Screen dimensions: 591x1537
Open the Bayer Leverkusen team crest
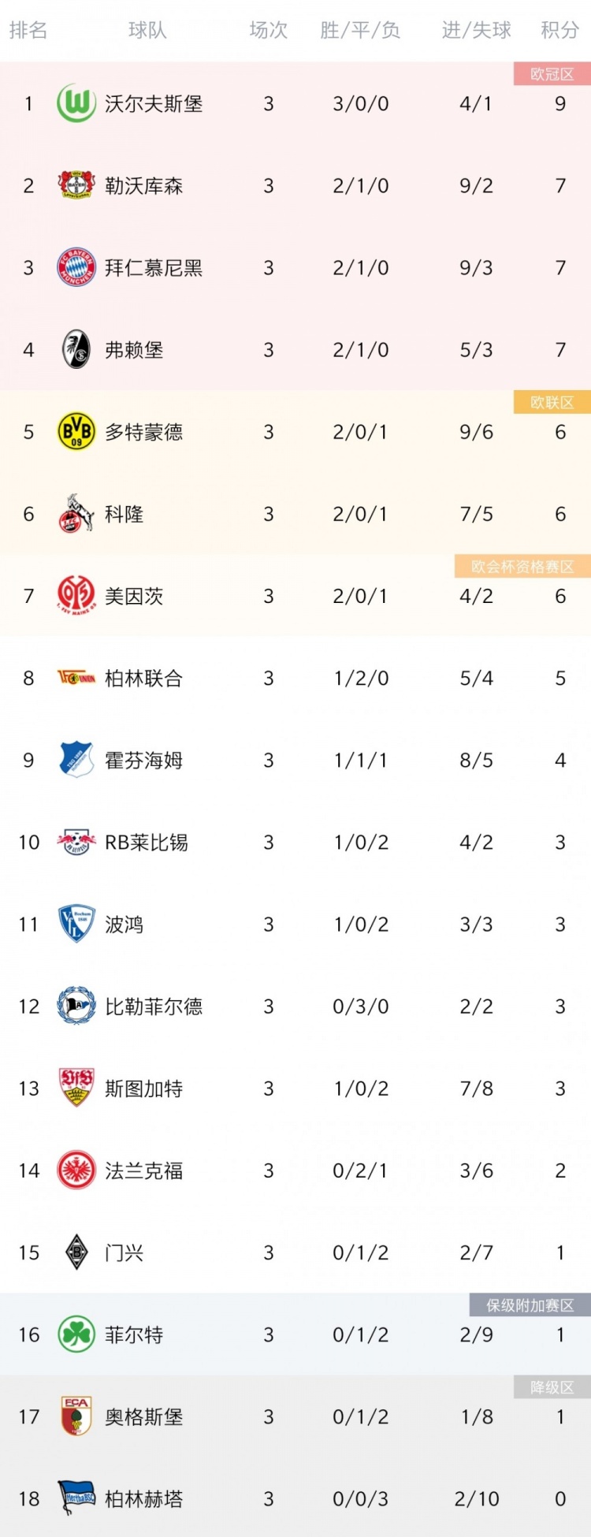pyautogui.click(x=76, y=185)
